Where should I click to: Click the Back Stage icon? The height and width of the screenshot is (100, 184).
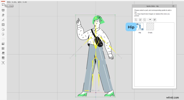[3, 5]
